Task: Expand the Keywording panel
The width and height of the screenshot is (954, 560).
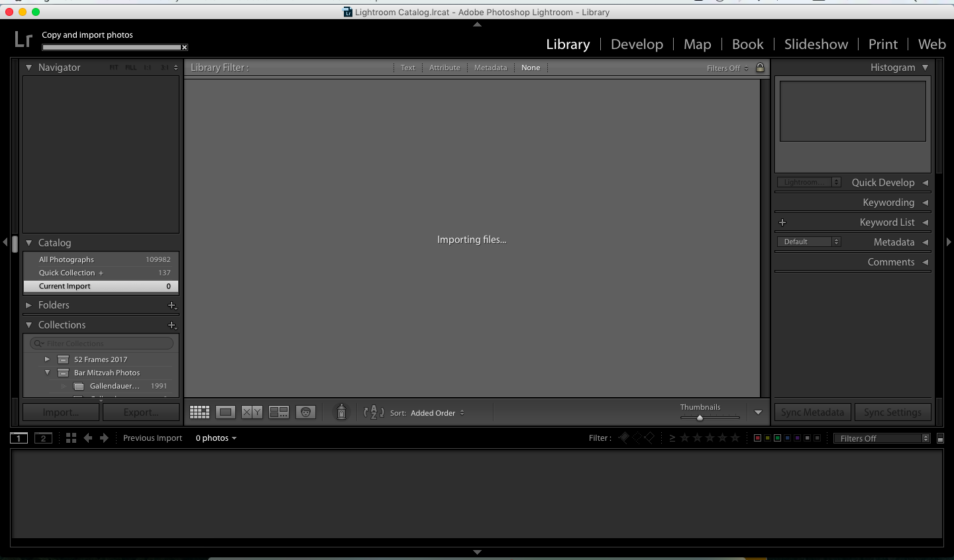Action: click(926, 203)
